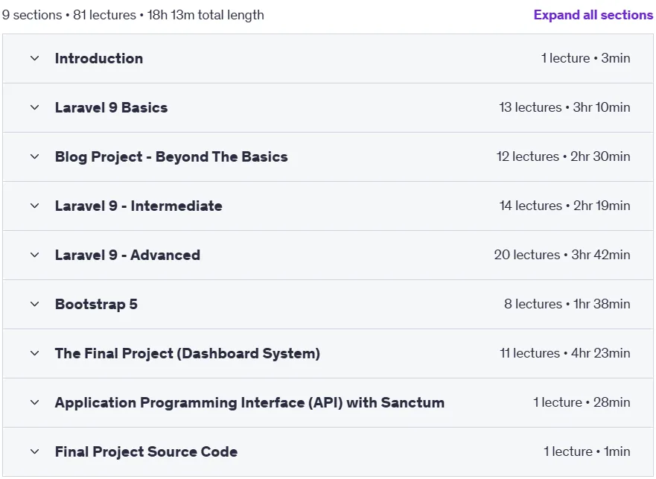Screen dimensions: 656x479
Task: Select the Introduction section title
Action: point(99,58)
